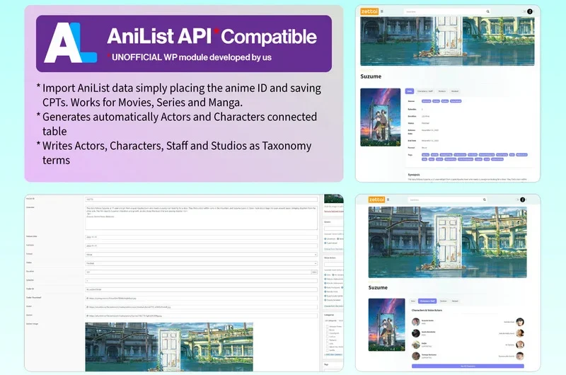This screenshot has height=375, width=566.
Task: Switch to Characters / Staff tab in top panel
Action: point(424,91)
